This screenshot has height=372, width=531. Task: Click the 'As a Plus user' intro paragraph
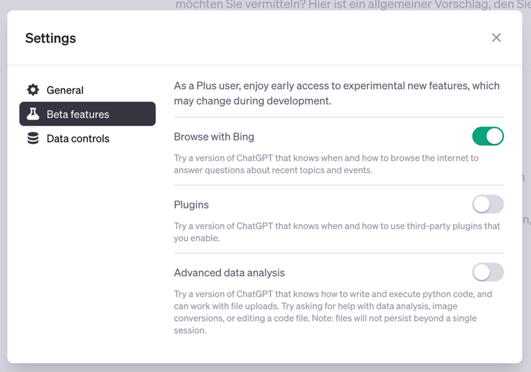pyautogui.click(x=336, y=93)
